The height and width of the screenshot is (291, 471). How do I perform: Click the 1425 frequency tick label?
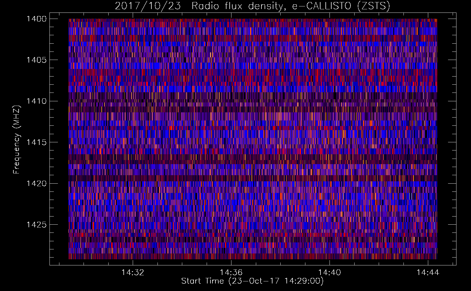coord(36,225)
